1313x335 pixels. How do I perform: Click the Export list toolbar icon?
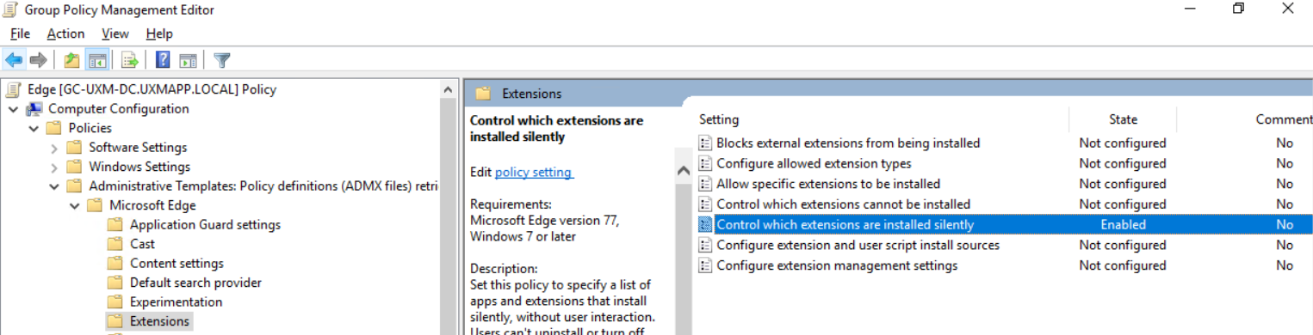pos(130,60)
